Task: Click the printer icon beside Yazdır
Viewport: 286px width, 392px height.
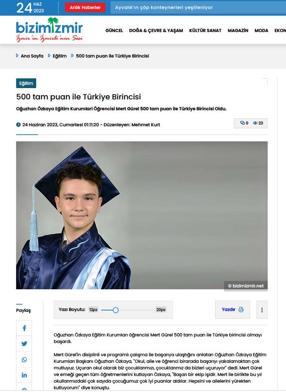Action: tap(241, 310)
